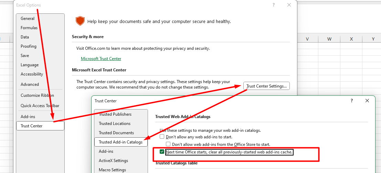This screenshot has height=173, width=381.
Task: Click the Trust Center dialog help icon
Action: 352,101
